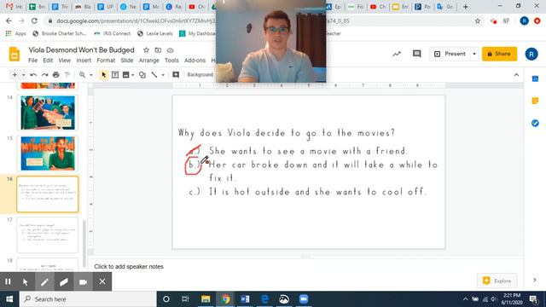This screenshot has height=307, width=546.
Task: Expand the line type dropdown
Action: [163, 75]
